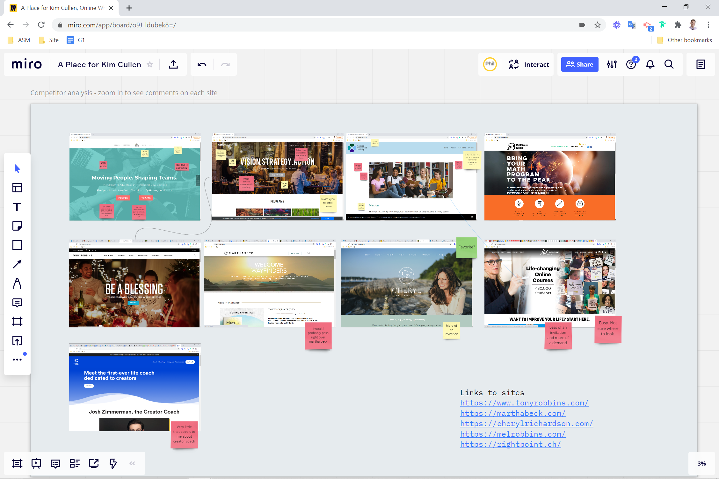The width and height of the screenshot is (719, 479).
Task: Click the Export board icon
Action: pyautogui.click(x=173, y=65)
